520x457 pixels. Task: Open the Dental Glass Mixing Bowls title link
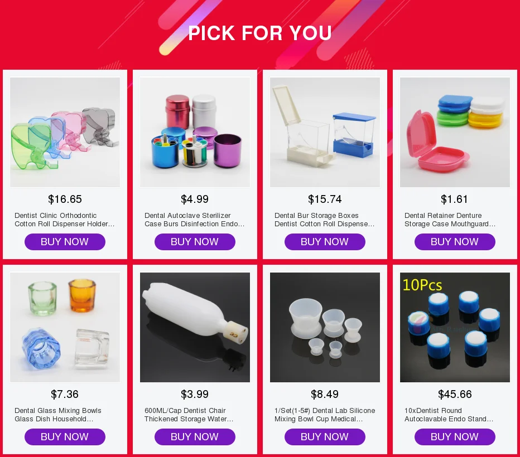coord(58,415)
